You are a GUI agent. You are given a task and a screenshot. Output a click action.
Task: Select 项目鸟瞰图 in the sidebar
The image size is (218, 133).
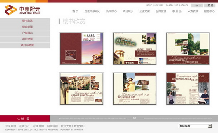(x=25, y=45)
